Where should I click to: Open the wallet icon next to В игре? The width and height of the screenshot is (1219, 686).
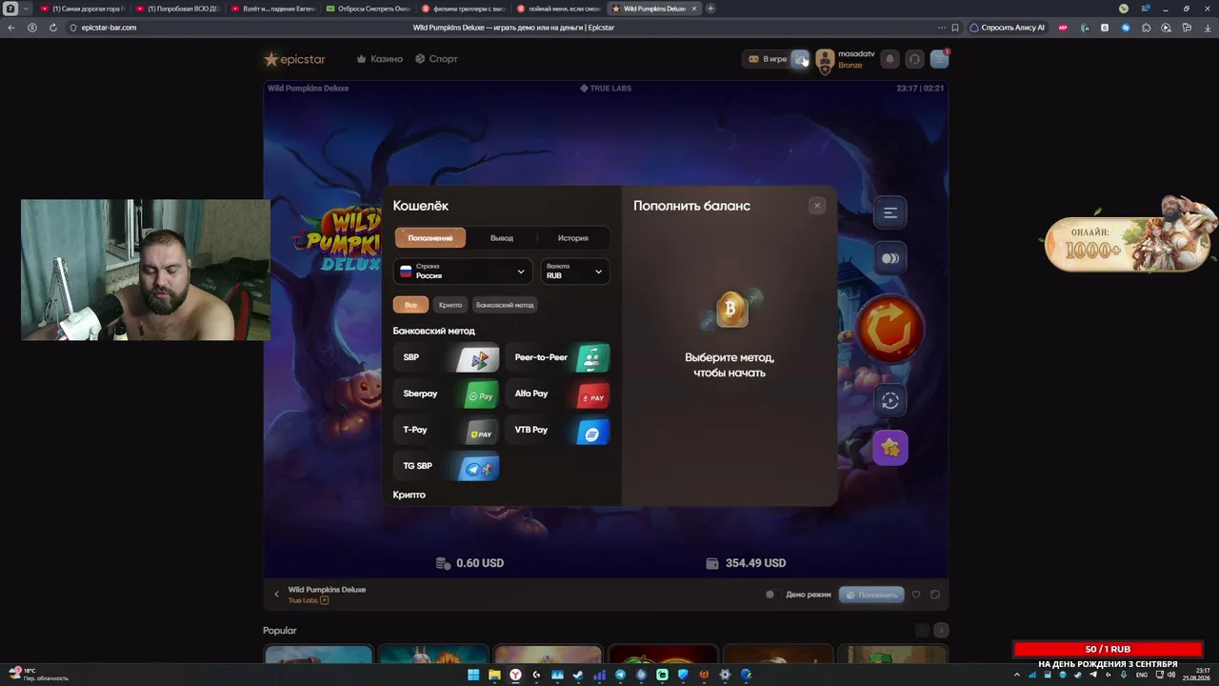click(x=801, y=59)
